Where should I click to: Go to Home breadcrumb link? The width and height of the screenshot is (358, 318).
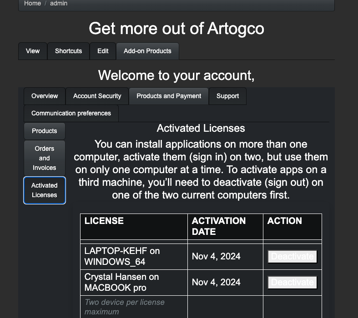32,4
